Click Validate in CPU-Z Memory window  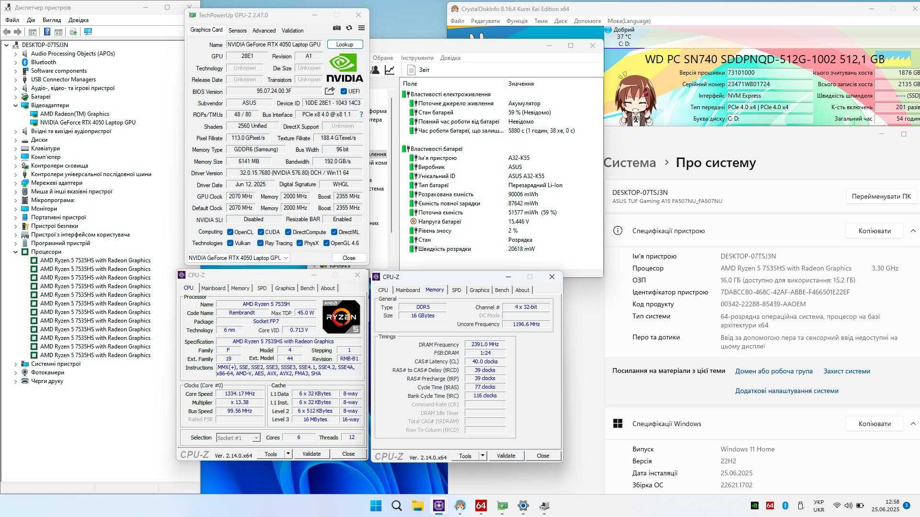click(x=506, y=456)
